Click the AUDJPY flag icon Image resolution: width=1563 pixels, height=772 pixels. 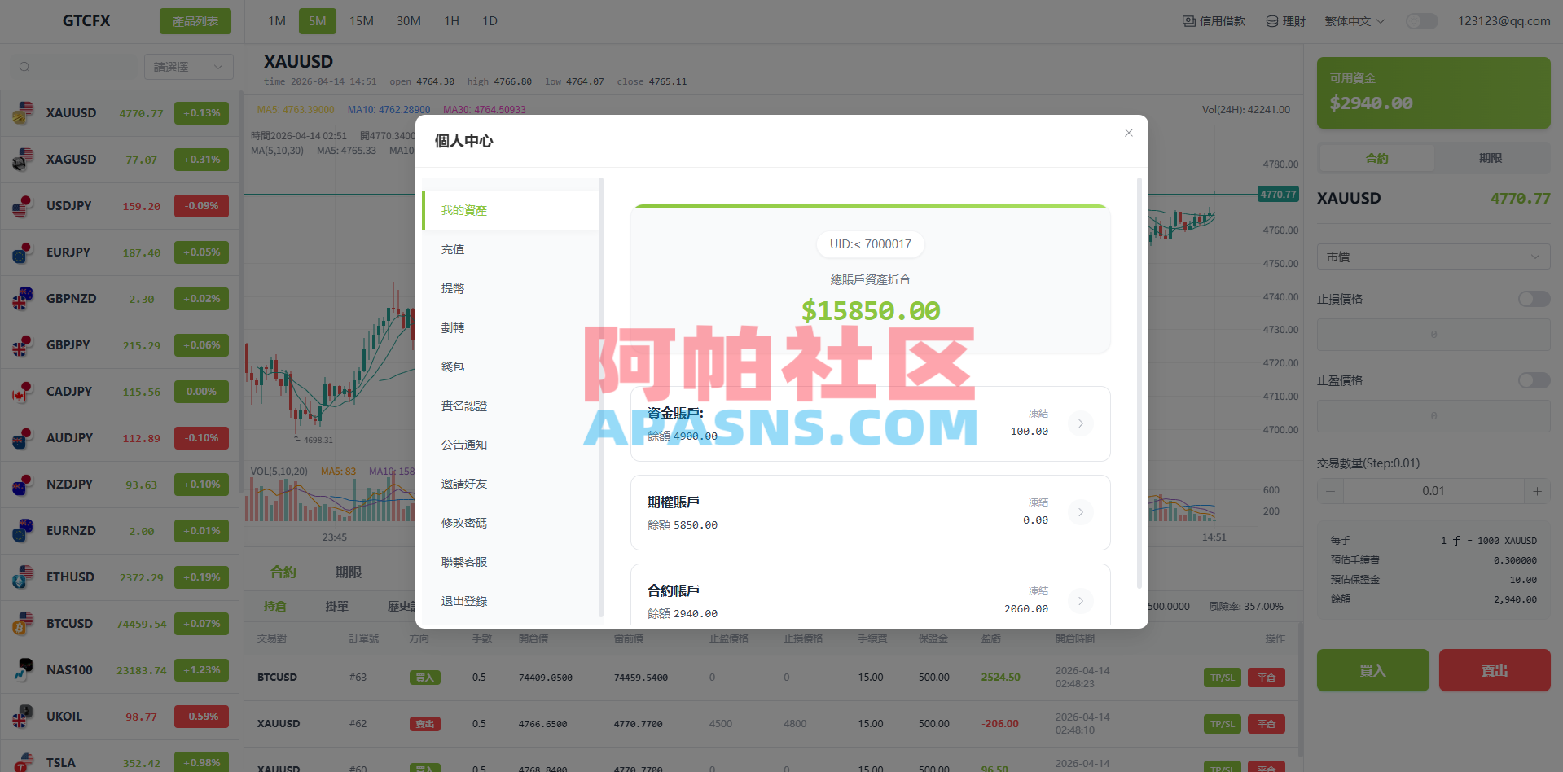[x=23, y=438]
